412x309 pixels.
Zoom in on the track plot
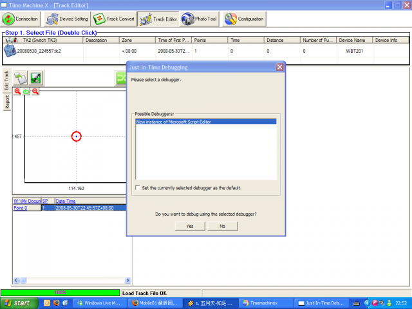[17, 91]
